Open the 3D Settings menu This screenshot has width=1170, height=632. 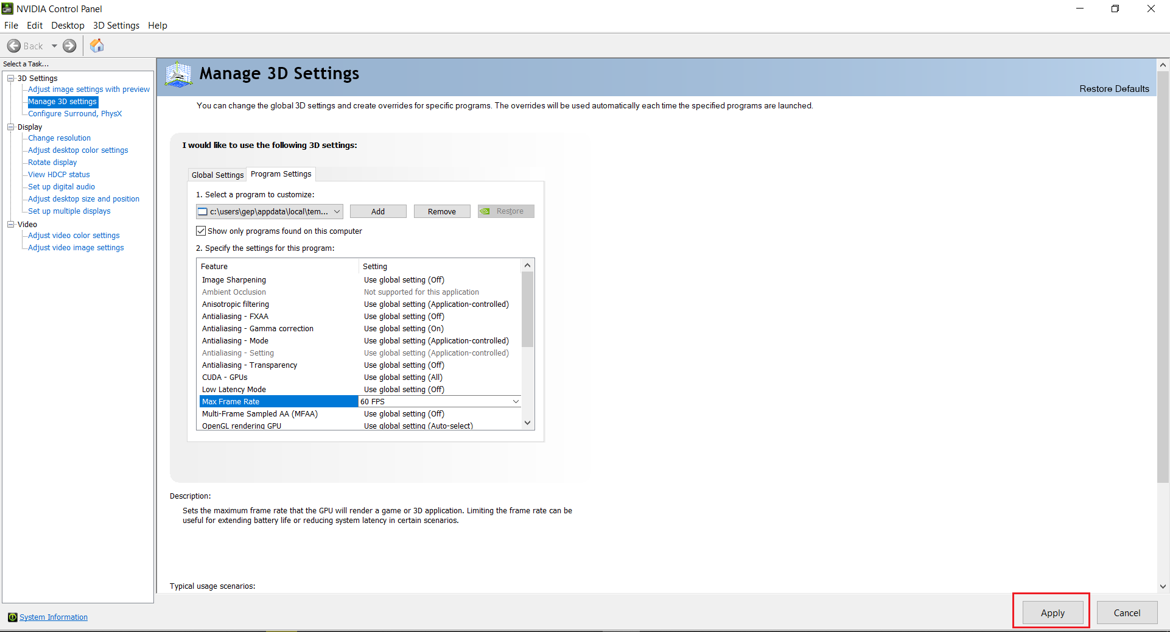click(116, 26)
